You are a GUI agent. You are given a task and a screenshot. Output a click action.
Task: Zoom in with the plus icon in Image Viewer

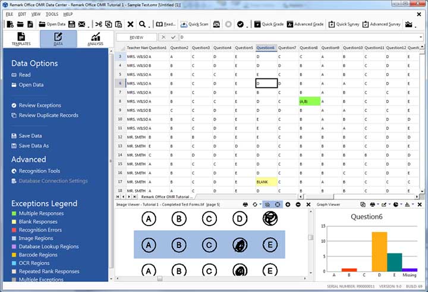[x=288, y=205]
